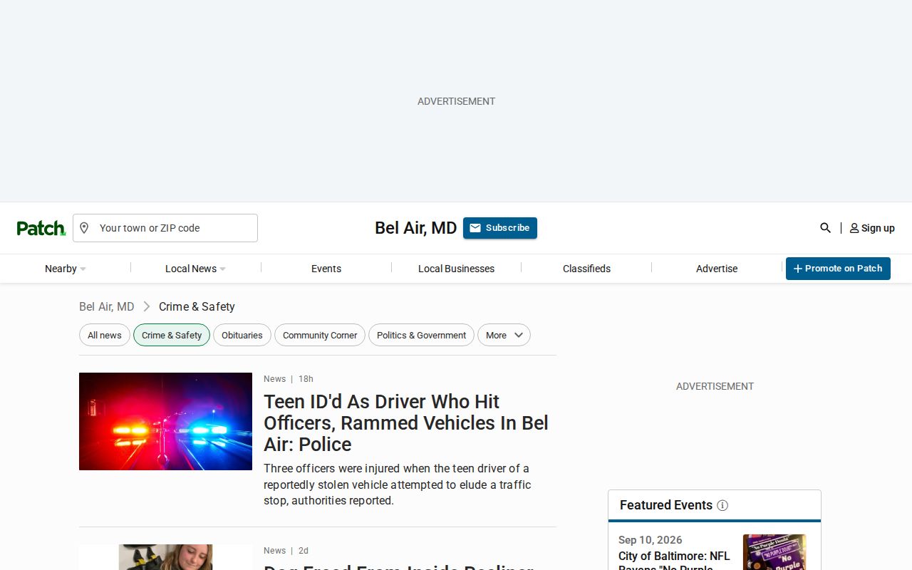912x570 pixels.
Task: Open the second article's thumbnail of a woman
Action: 165,557
